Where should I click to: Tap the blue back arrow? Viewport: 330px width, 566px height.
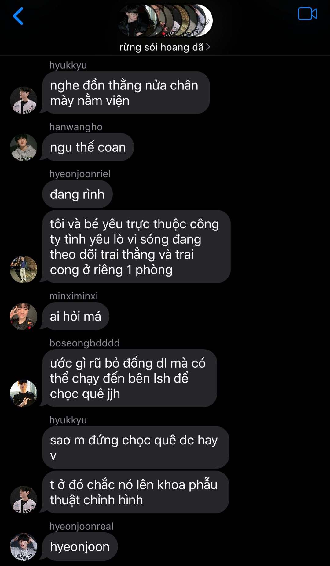click(x=18, y=16)
